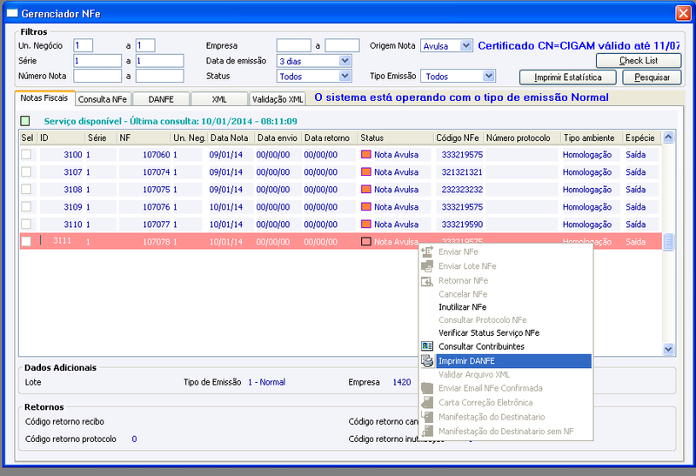The image size is (696, 476).
Task: Choose Inutilizar NFe from context menu
Action: pyautogui.click(x=462, y=307)
